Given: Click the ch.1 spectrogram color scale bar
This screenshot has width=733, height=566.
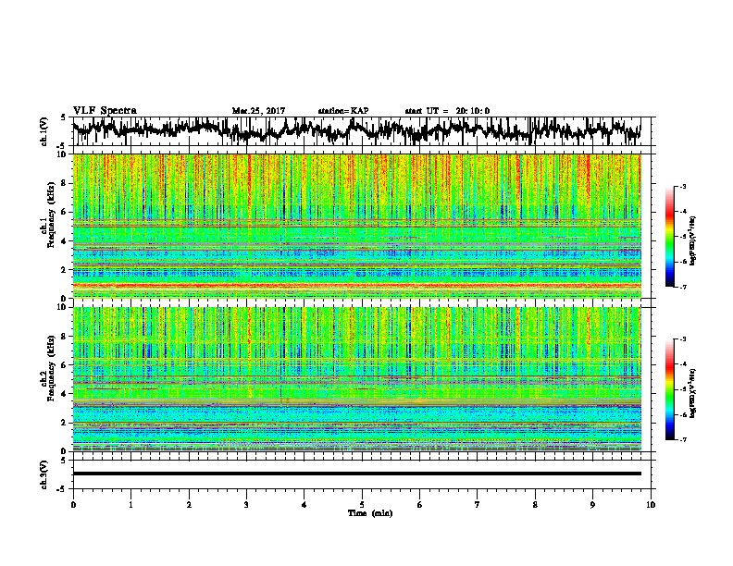Looking at the screenshot, I should point(670,237).
